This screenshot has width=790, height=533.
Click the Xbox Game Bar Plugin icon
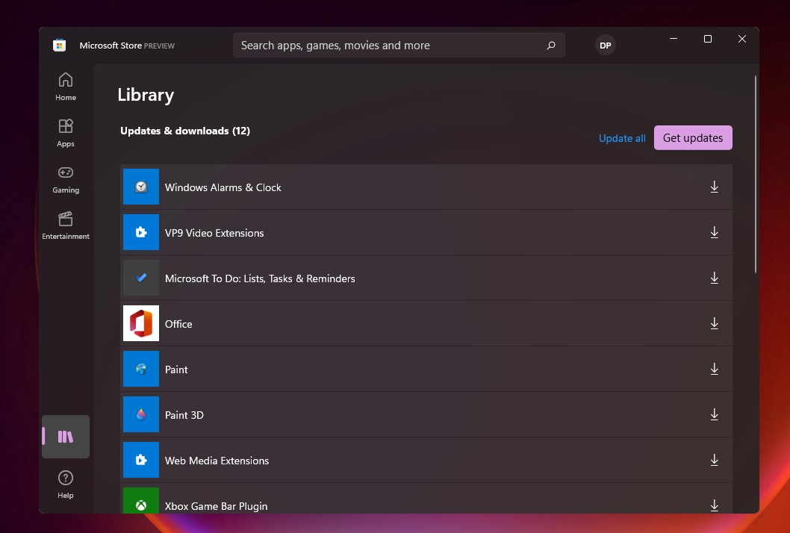[141, 501]
